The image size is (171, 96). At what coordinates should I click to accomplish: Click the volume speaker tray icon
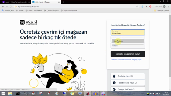coord(151,94)
